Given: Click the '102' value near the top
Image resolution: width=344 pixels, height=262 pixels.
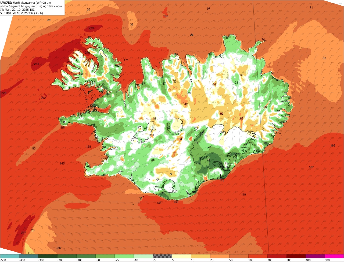Looking at the screenshot, I should (166, 16).
